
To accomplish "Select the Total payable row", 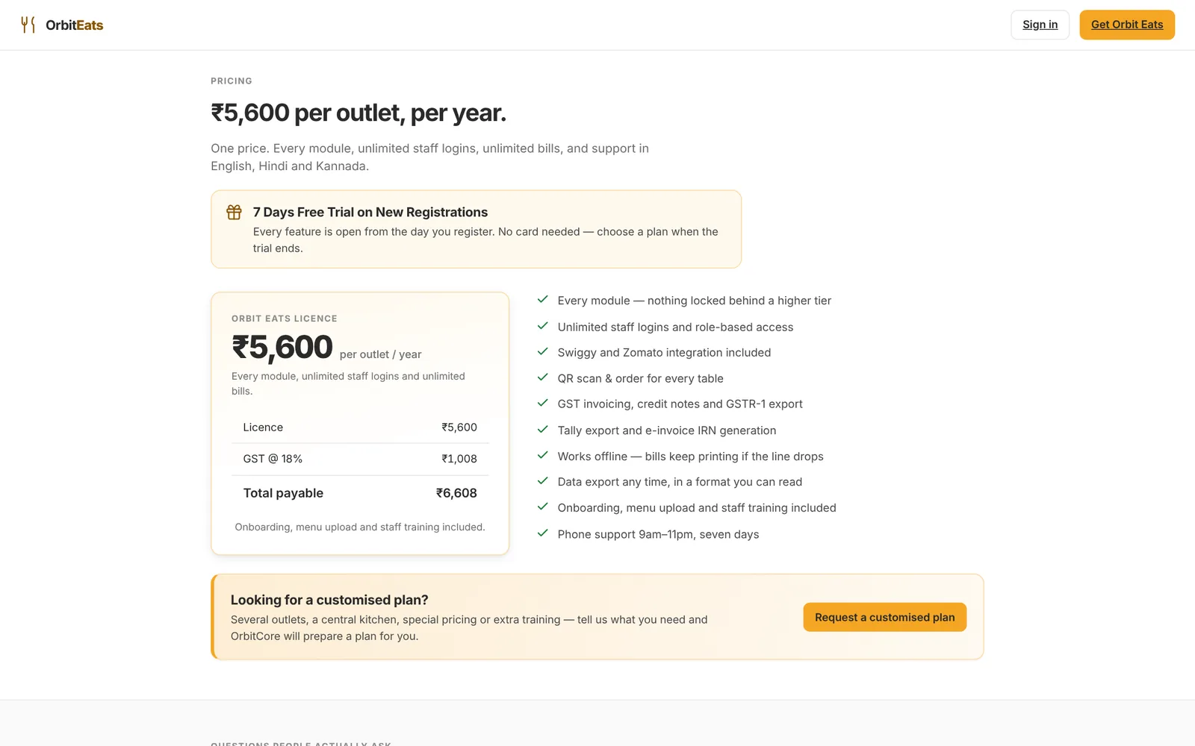I will pyautogui.click(x=360, y=493).
